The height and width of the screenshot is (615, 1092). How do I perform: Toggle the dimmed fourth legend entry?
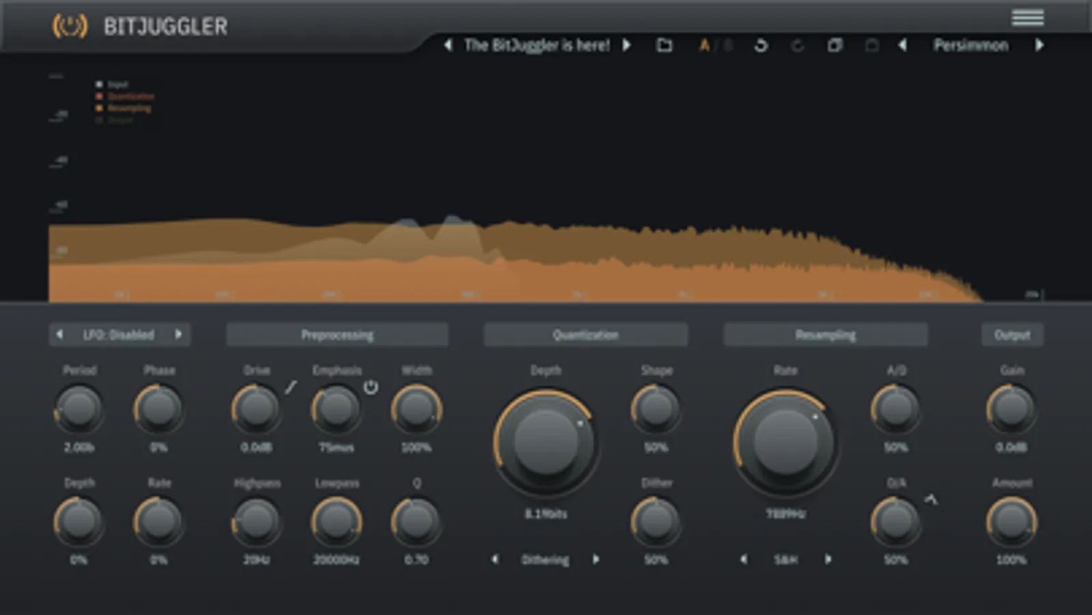pyautogui.click(x=114, y=120)
